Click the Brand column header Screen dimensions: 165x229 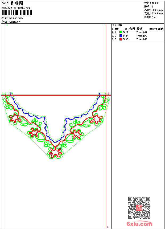coord(153,29)
